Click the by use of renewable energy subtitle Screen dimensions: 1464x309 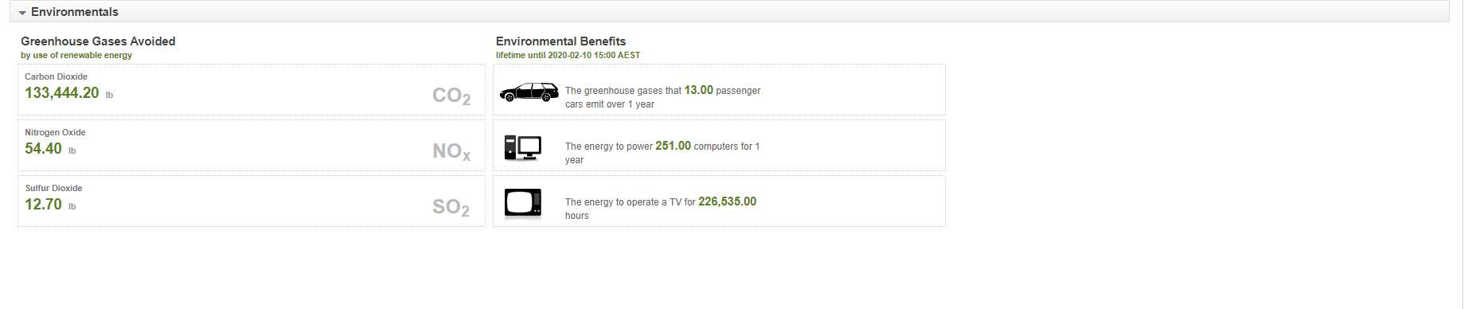pyautogui.click(x=76, y=56)
